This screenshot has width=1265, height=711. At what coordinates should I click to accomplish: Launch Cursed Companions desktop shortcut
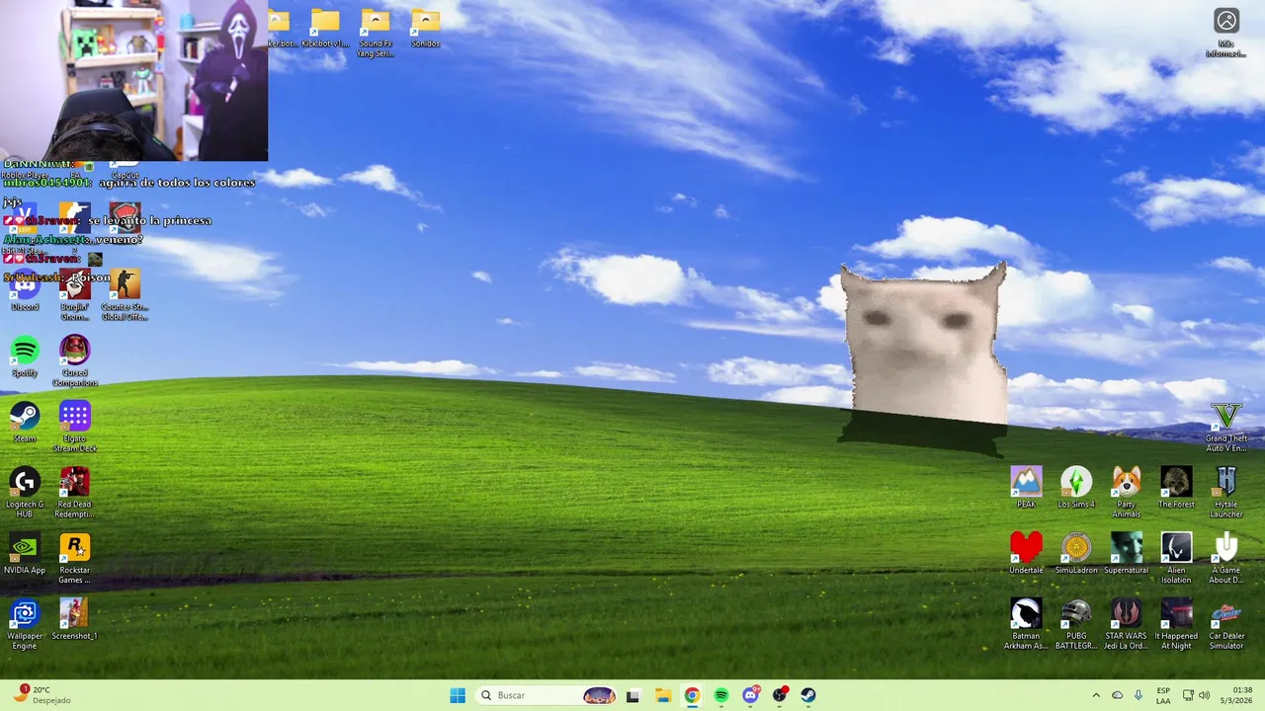75,360
